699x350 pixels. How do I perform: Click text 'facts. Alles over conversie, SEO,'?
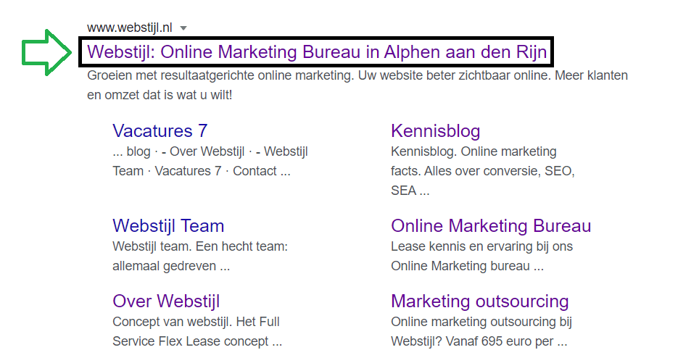tap(483, 171)
